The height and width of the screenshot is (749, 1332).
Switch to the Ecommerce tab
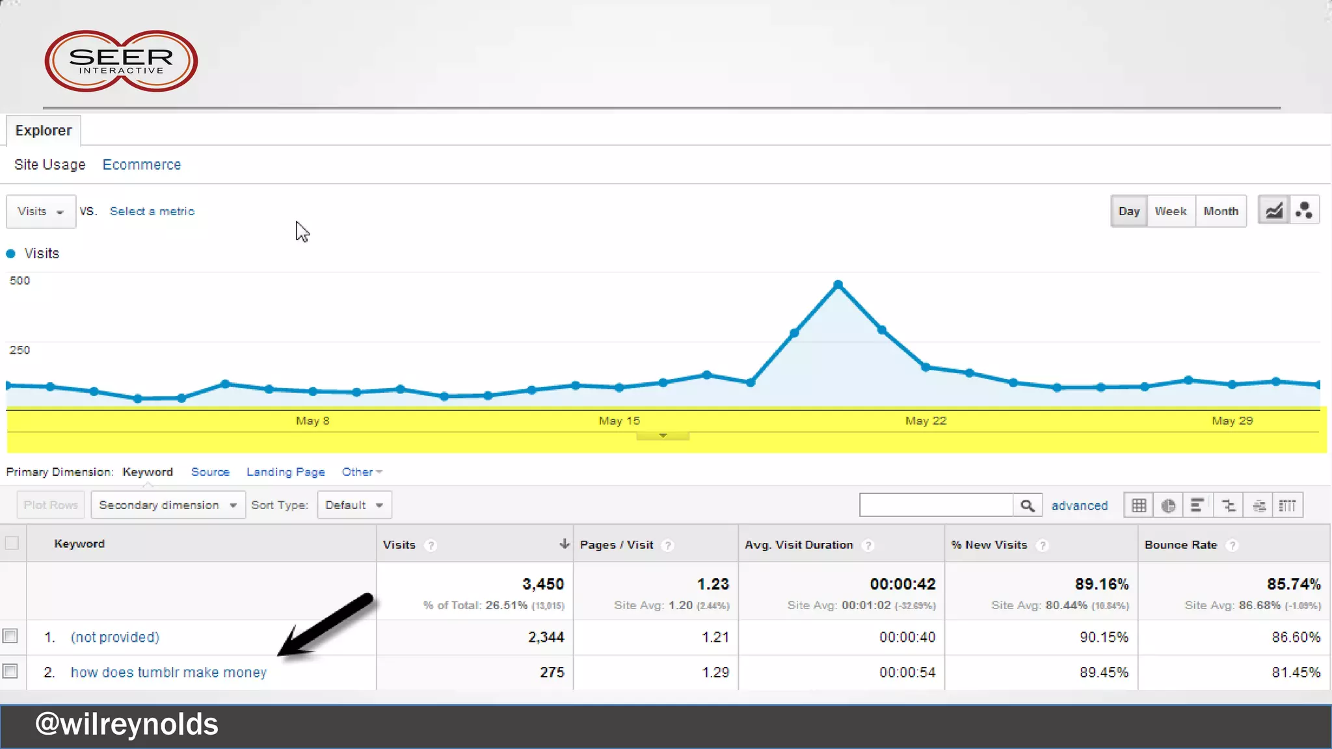click(x=142, y=165)
